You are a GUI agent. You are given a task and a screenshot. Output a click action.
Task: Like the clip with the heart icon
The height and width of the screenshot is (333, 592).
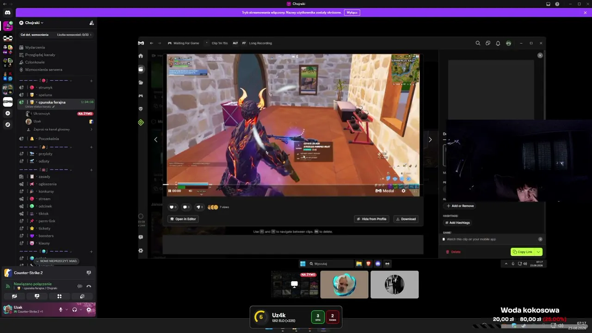[x=173, y=207]
